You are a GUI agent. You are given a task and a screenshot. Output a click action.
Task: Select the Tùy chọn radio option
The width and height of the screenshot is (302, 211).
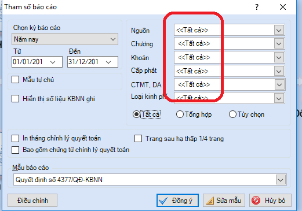click(232, 114)
